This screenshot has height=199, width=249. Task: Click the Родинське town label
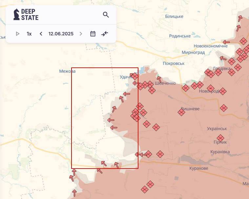click(x=180, y=36)
